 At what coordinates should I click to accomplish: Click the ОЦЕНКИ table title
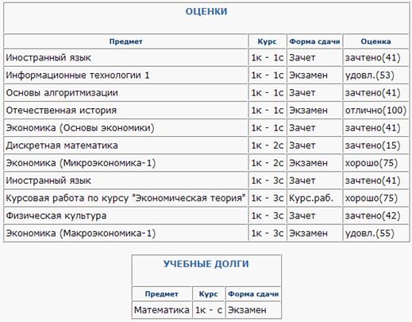pos(206,12)
